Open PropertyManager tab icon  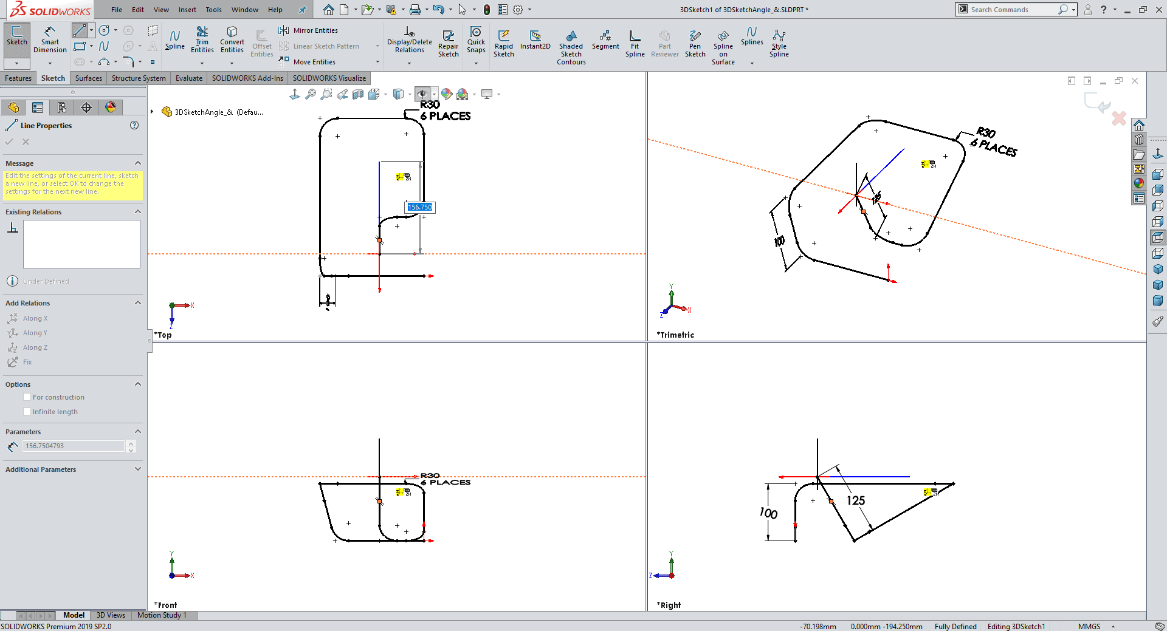pos(38,107)
